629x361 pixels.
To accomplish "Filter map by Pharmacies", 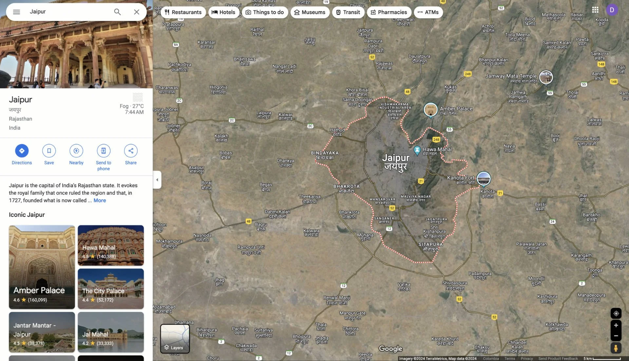I will click(x=389, y=12).
